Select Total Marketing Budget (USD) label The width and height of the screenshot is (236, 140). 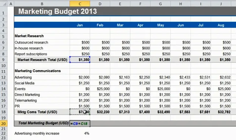point(43,123)
